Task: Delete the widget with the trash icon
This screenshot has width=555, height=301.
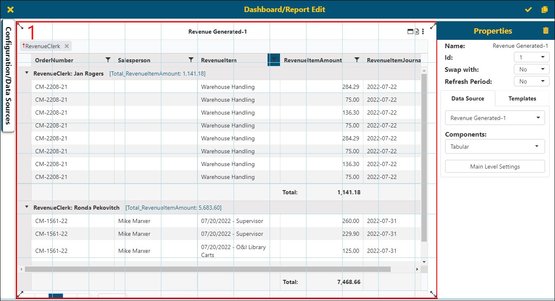Action: [x=546, y=31]
